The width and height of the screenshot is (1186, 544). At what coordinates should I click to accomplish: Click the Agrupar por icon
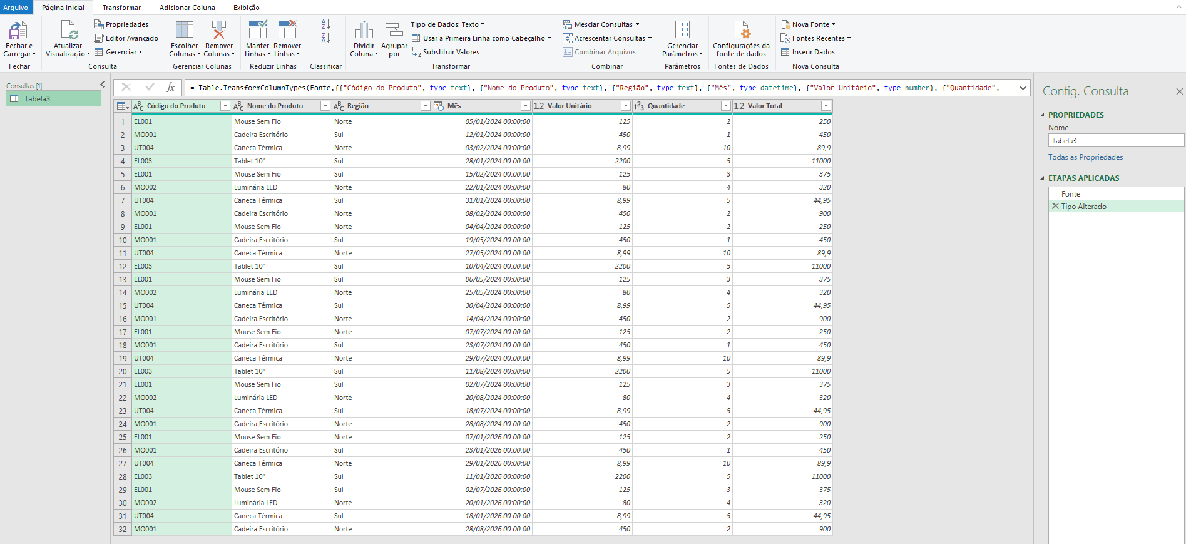click(394, 30)
